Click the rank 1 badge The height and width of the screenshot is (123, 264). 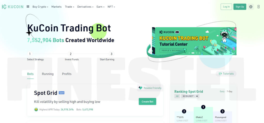click(x=203, y=107)
